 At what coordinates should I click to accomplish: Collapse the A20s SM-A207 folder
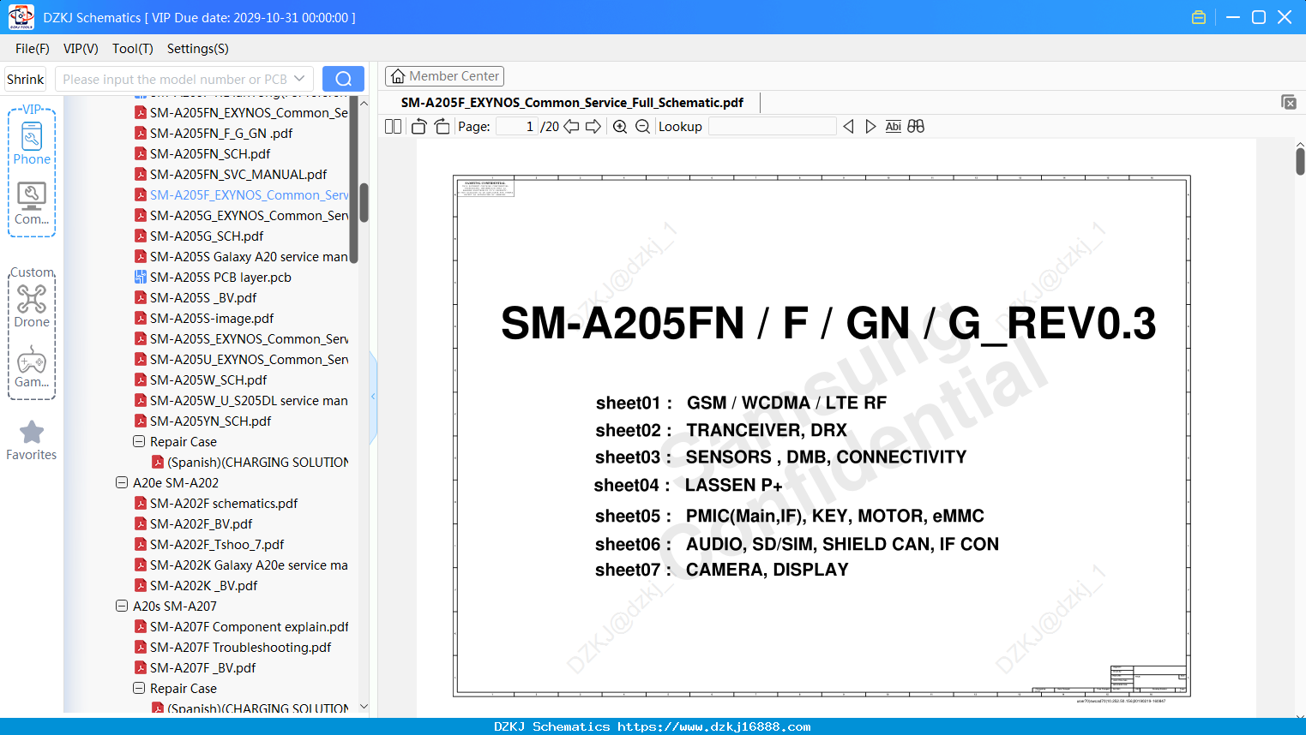coord(122,607)
